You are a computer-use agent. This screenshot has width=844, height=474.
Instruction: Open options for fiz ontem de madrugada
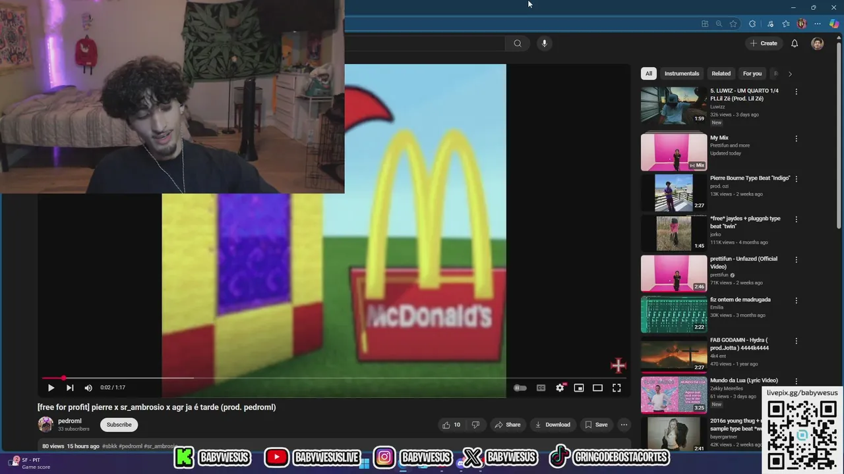click(x=797, y=300)
